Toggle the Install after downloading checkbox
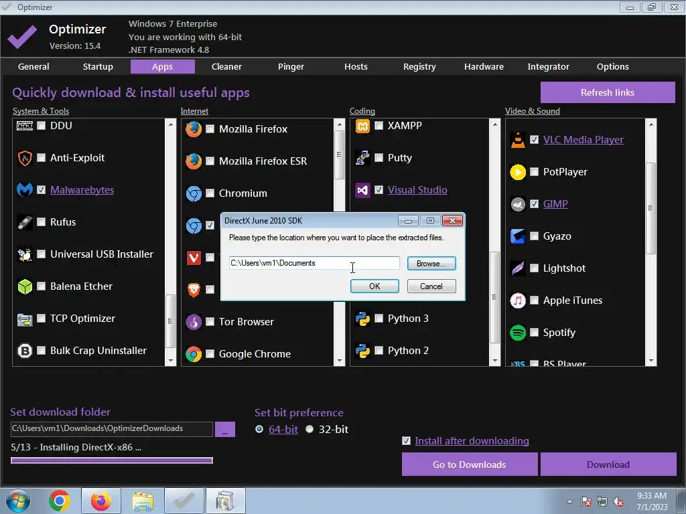Image resolution: width=686 pixels, height=514 pixels. 406,440
